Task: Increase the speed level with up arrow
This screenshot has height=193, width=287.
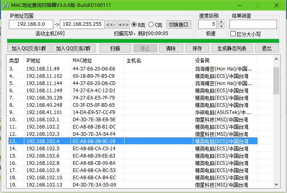Action: click(222, 22)
